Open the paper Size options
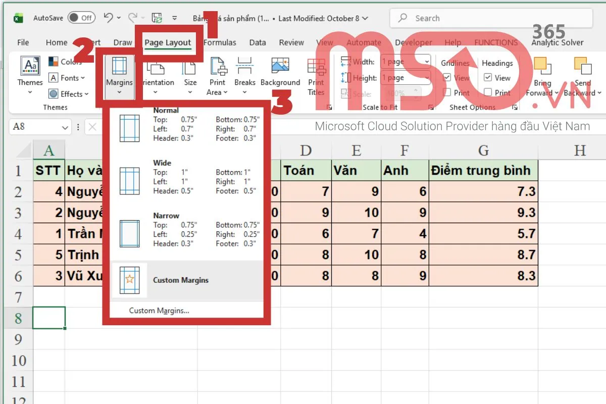 point(189,76)
